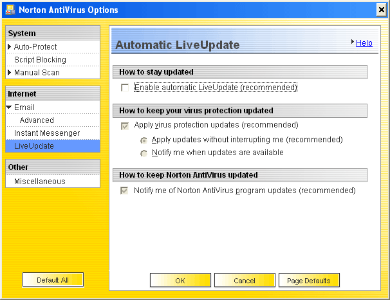Go to Instant Messenger options
Viewport: 390px width, 300px height.
coord(47,133)
